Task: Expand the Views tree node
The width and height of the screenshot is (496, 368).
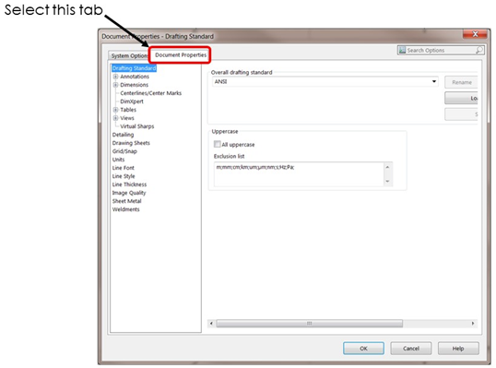Action: pyautogui.click(x=115, y=118)
